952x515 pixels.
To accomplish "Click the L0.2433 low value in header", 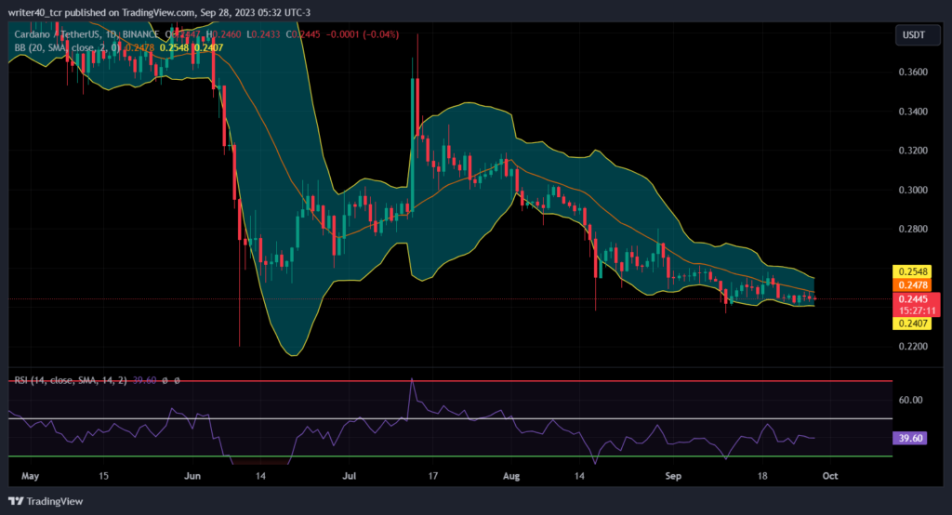I will click(263, 34).
